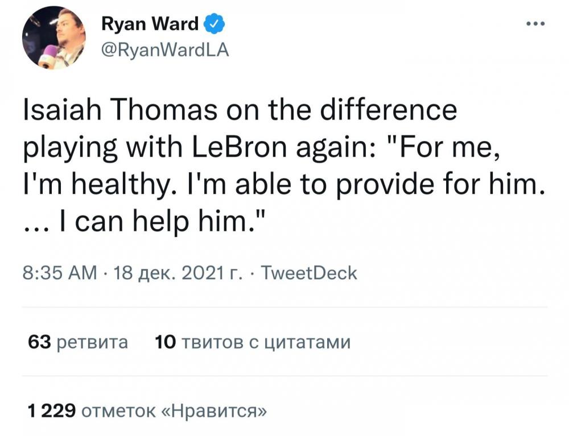Open the @RyanWardLA handle link
Viewport: 569px width, 436px height.
coord(164,51)
